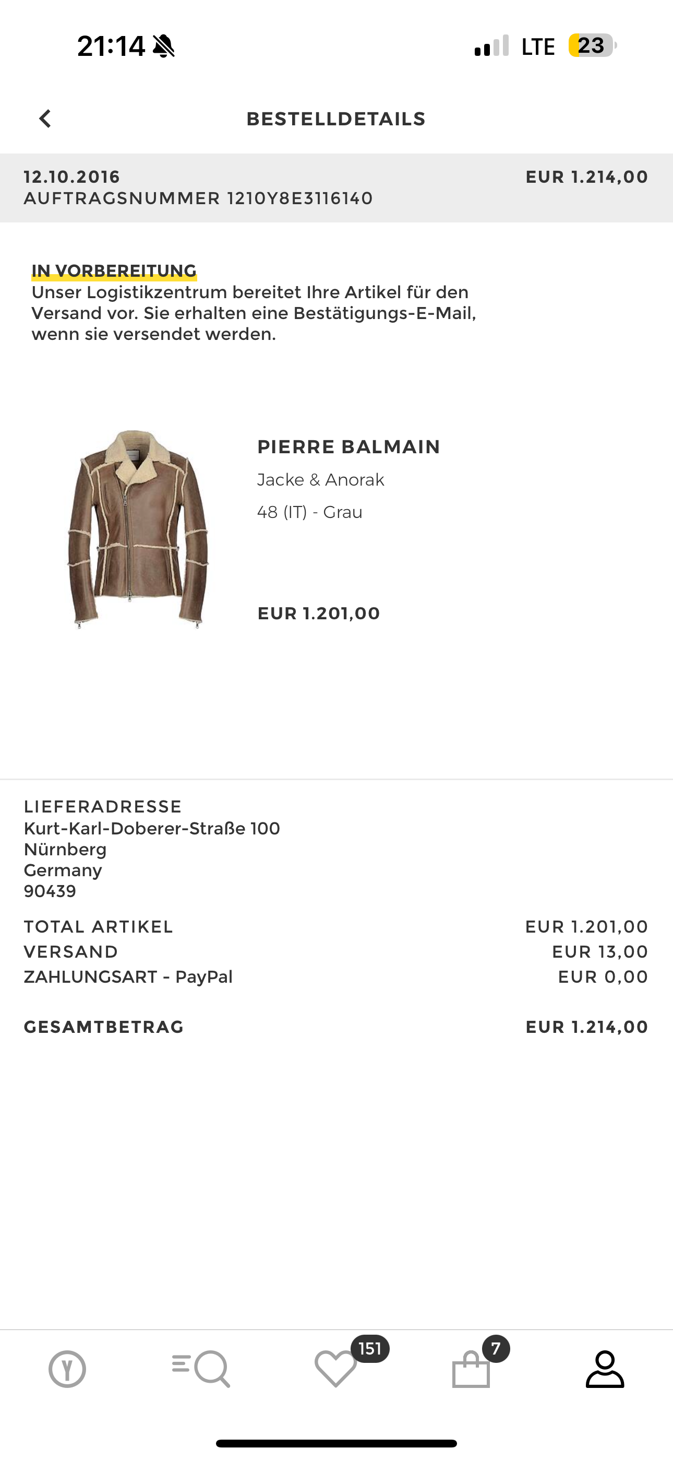Tap the battery indicator showing 23
This screenshot has width=673, height=1460.
pos(592,45)
